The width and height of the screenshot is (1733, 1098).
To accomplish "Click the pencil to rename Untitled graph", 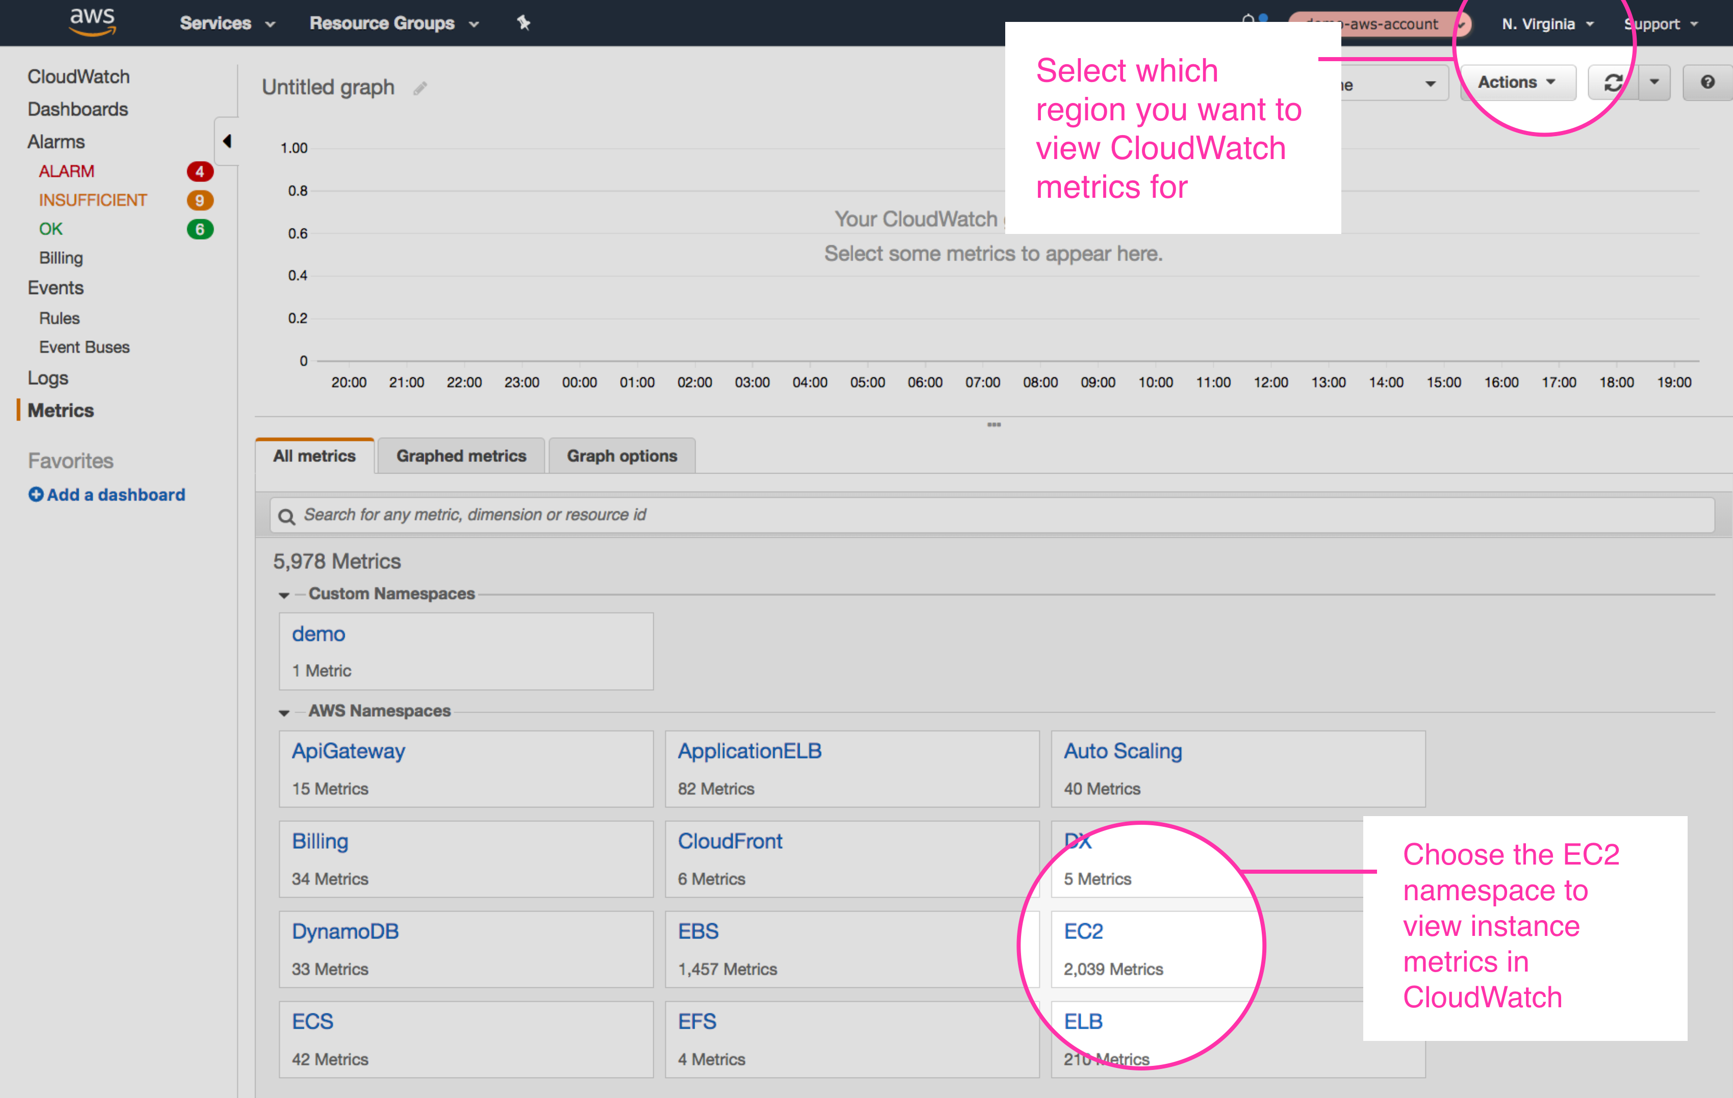I will point(420,88).
